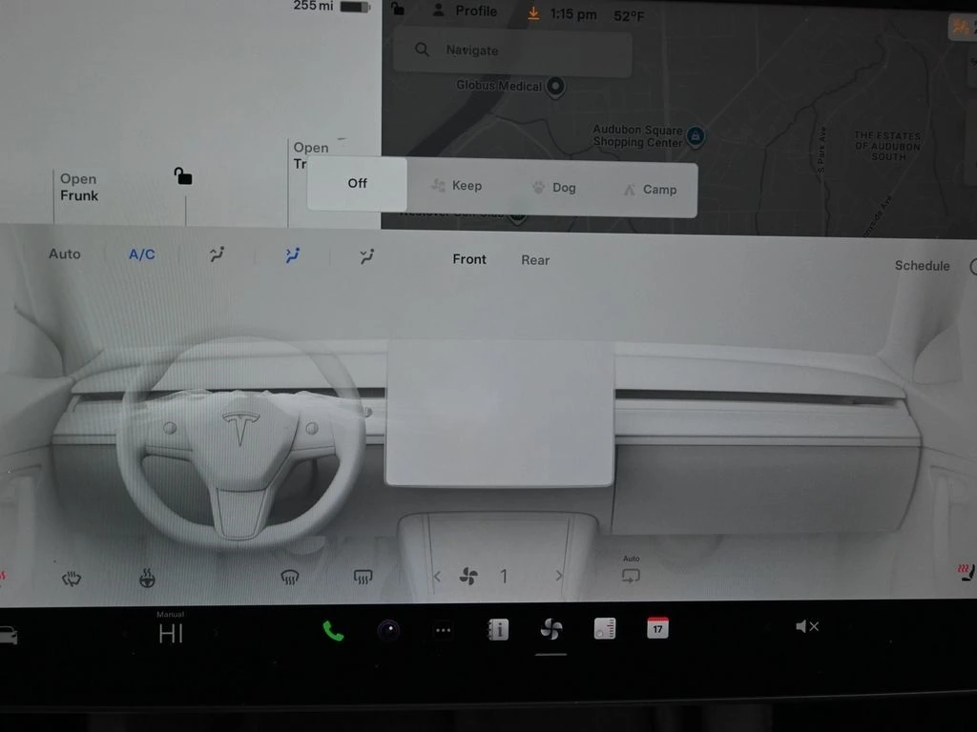The width and height of the screenshot is (977, 732).
Task: Turn on the rear window defrost
Action: (x=362, y=577)
